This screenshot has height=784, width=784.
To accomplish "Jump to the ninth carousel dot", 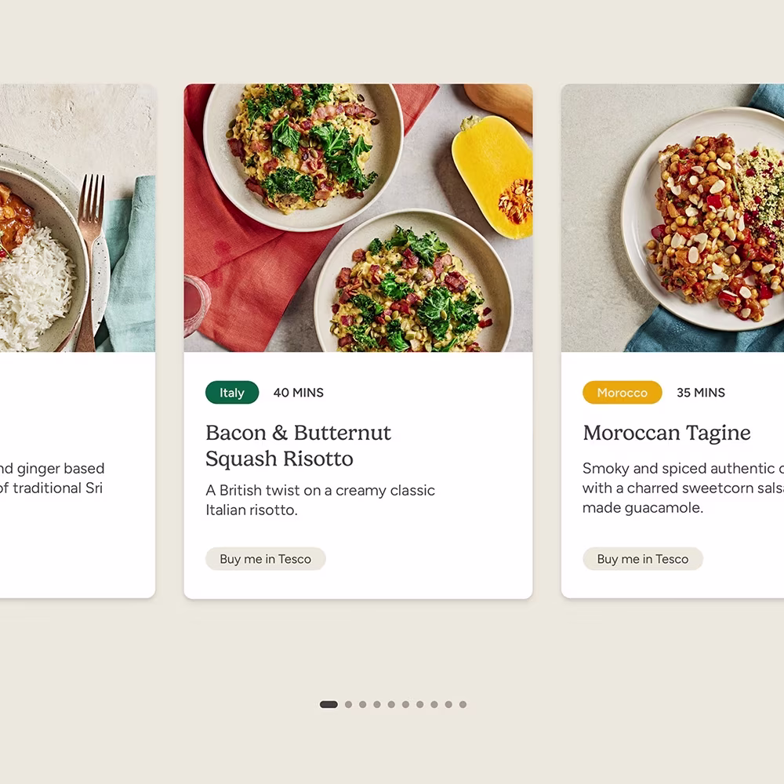I will point(448,705).
